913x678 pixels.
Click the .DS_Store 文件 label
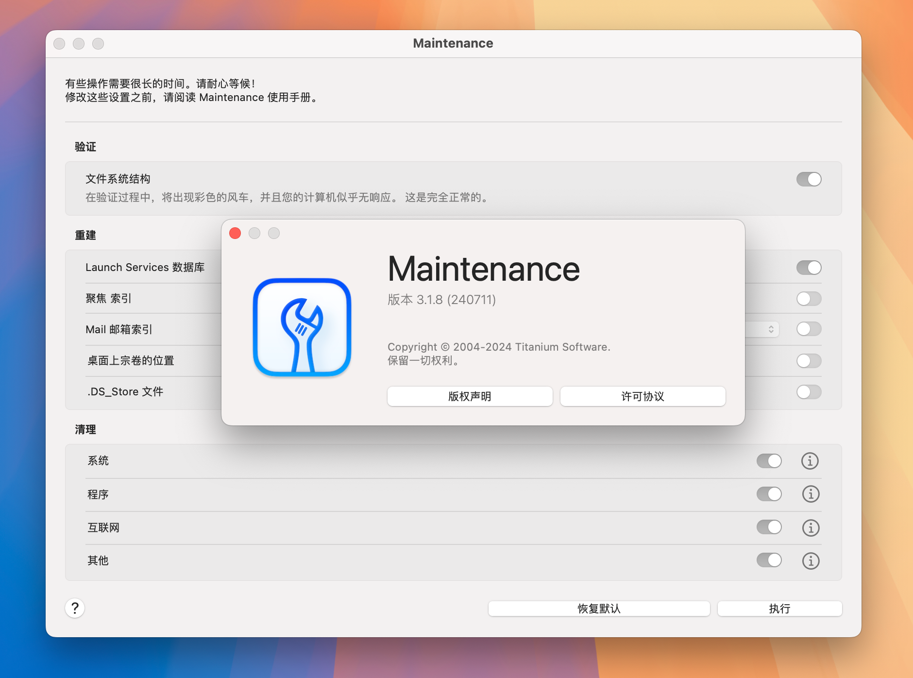point(125,391)
